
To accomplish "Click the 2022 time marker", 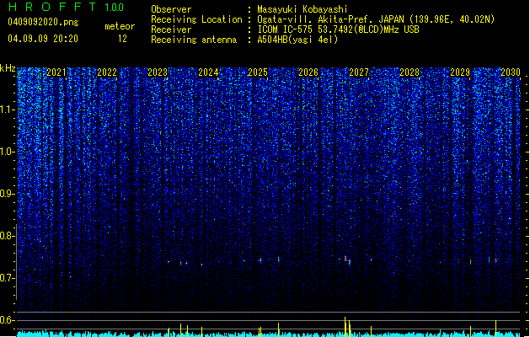I will 107,72.
